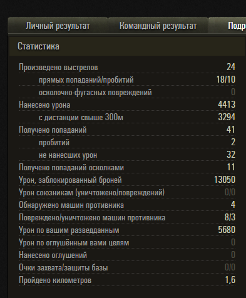Select Очки захвата/защиты базы label
Image resolution: width=246 pixels, height=298 pixels.
click(x=63, y=268)
